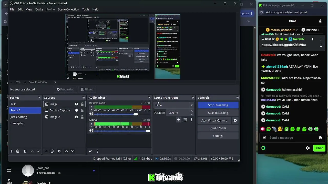Float the Controls dock popout icon
The width and height of the screenshot is (328, 184).
(238, 98)
